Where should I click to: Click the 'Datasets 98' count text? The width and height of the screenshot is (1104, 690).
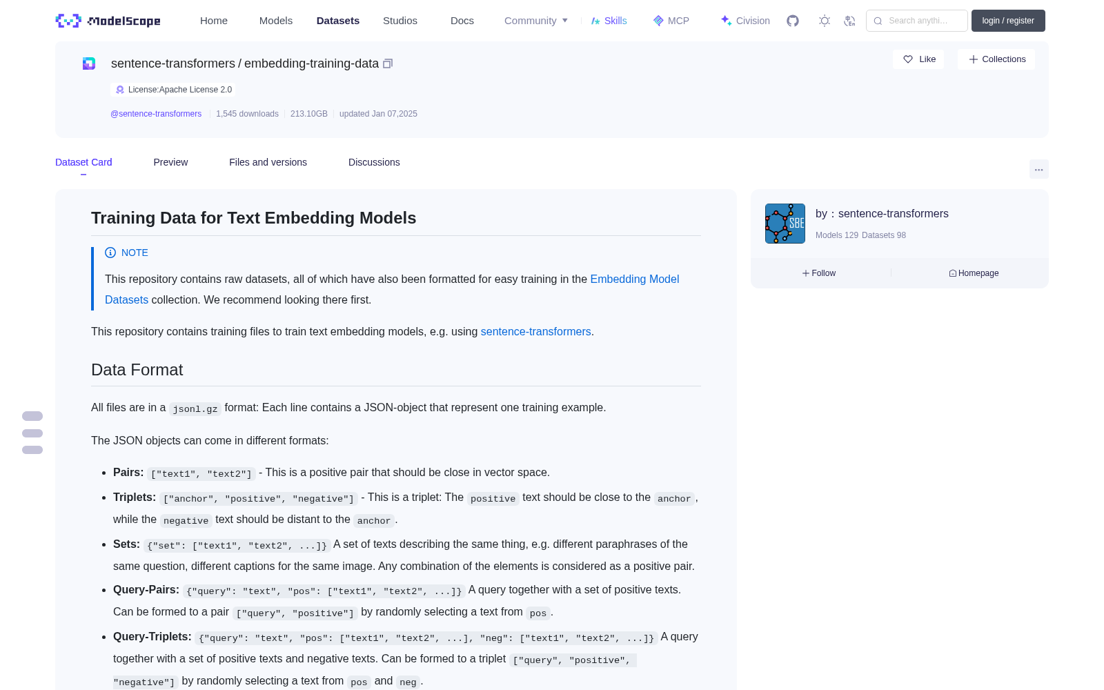(884, 235)
